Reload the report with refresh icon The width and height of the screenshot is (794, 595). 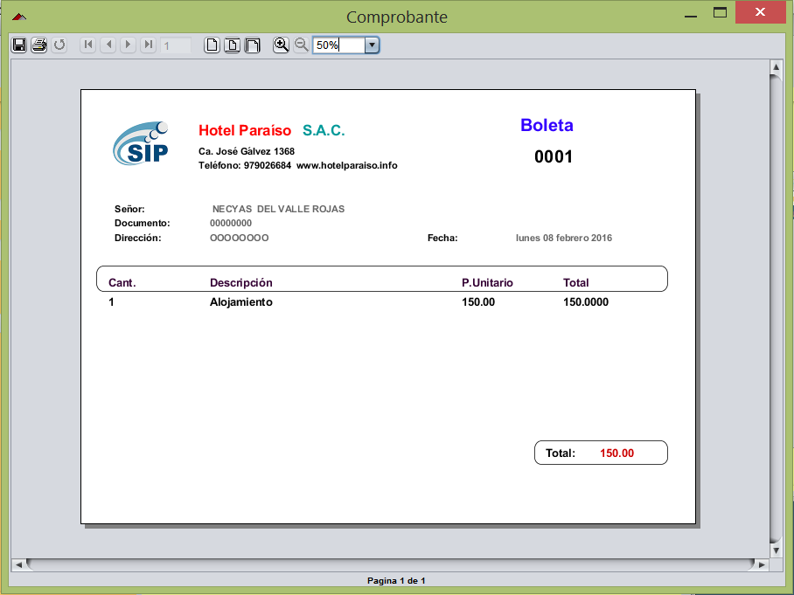point(59,45)
